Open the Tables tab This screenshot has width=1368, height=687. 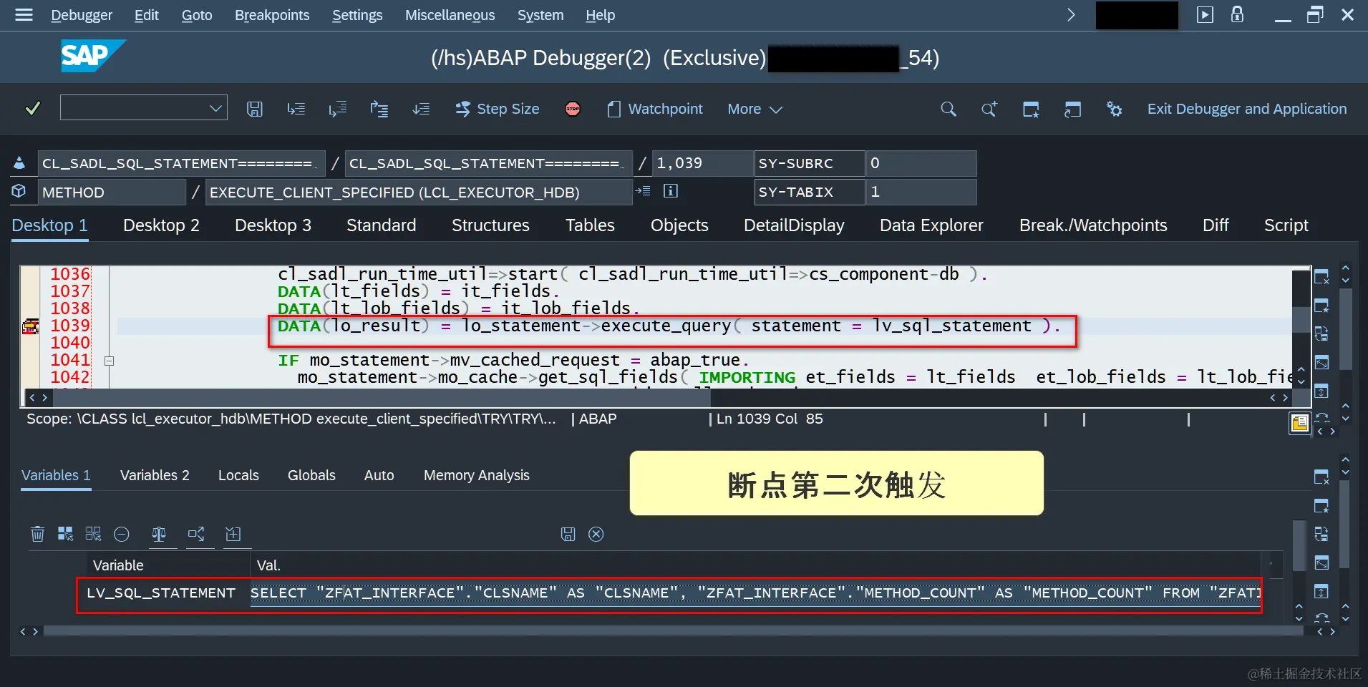[x=590, y=225]
